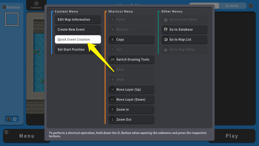Click the minus icon on Menu button
The image size is (259, 146).
tap(6, 132)
